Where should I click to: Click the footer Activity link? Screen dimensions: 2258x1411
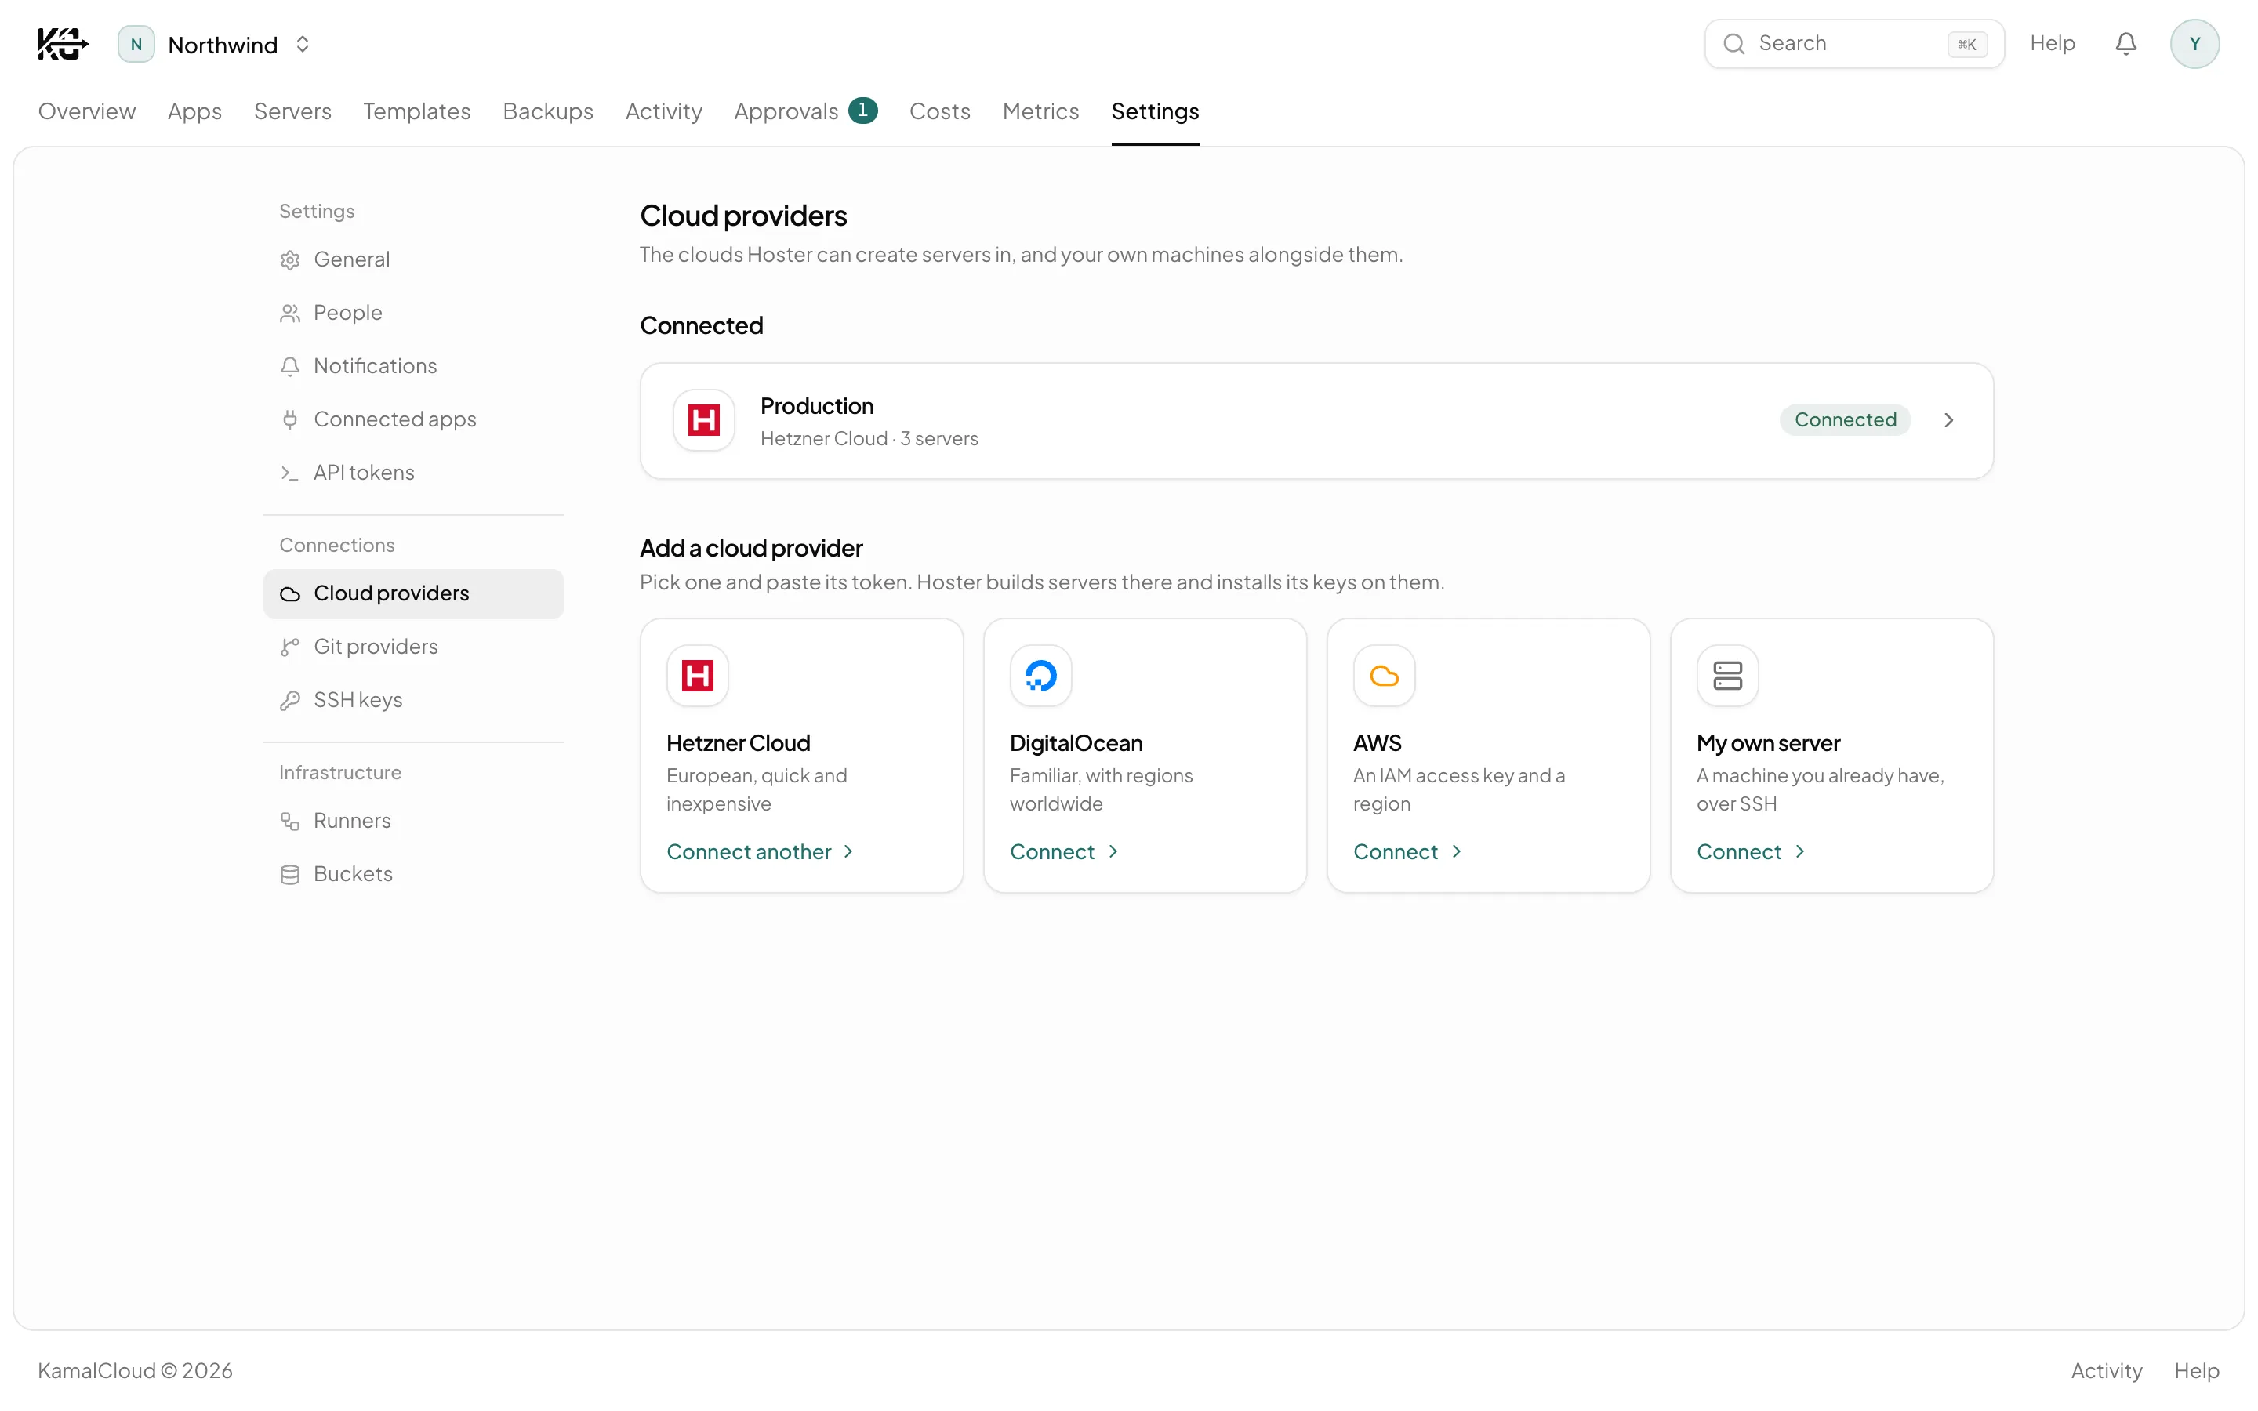pyautogui.click(x=2106, y=1371)
